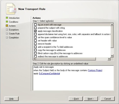The height and width of the screenshot is (104, 119).
Task: Click the green Introduction step icon
Action: tap(7, 18)
